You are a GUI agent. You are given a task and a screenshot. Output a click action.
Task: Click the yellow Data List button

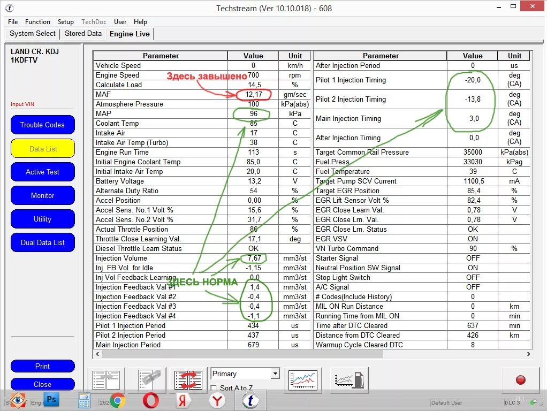click(43, 149)
